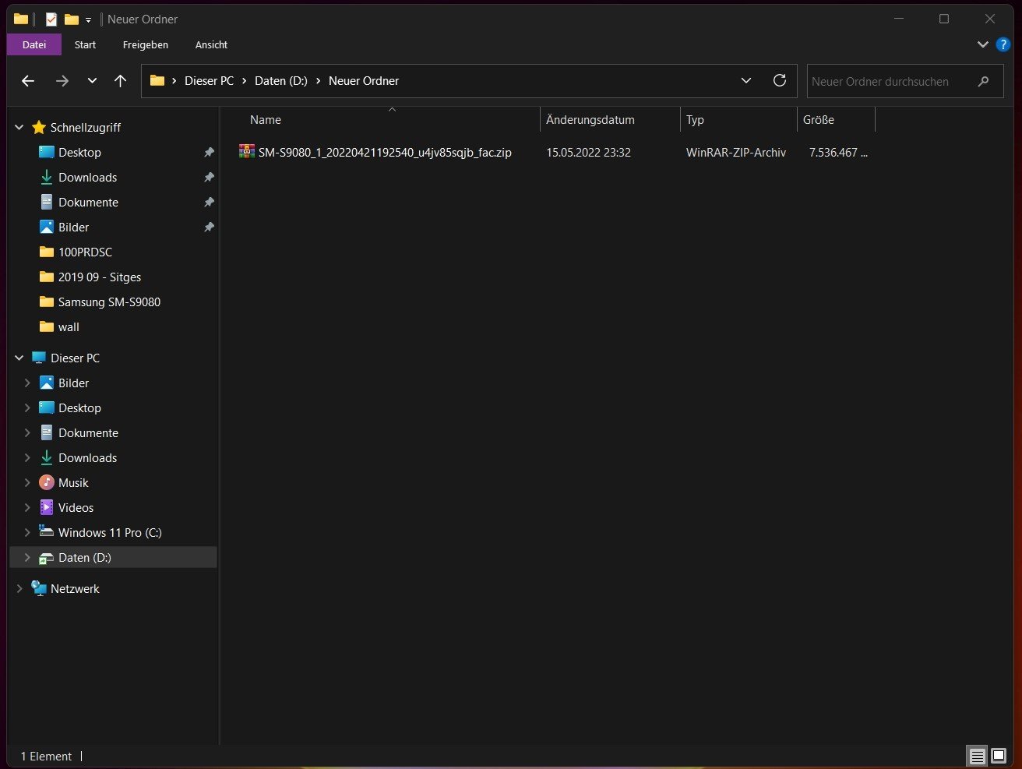
Task: Expand the Daten (D:) drive node
Action: pyautogui.click(x=27, y=558)
